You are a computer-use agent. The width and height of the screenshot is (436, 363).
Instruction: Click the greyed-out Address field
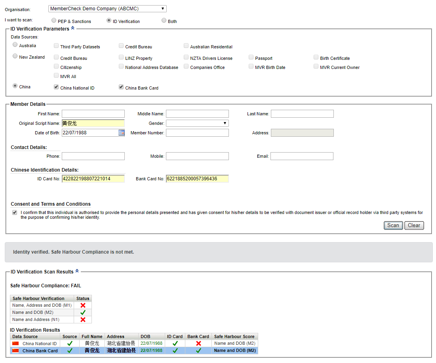302,133
